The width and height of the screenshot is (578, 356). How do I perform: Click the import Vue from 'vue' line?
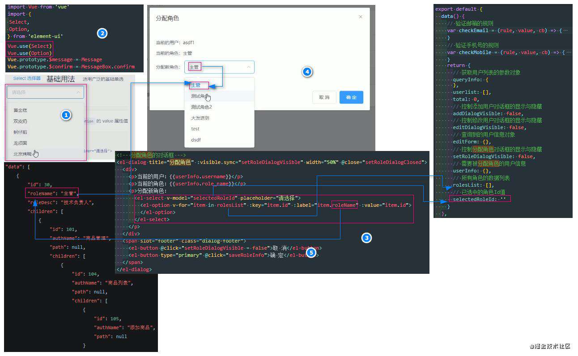(x=38, y=7)
